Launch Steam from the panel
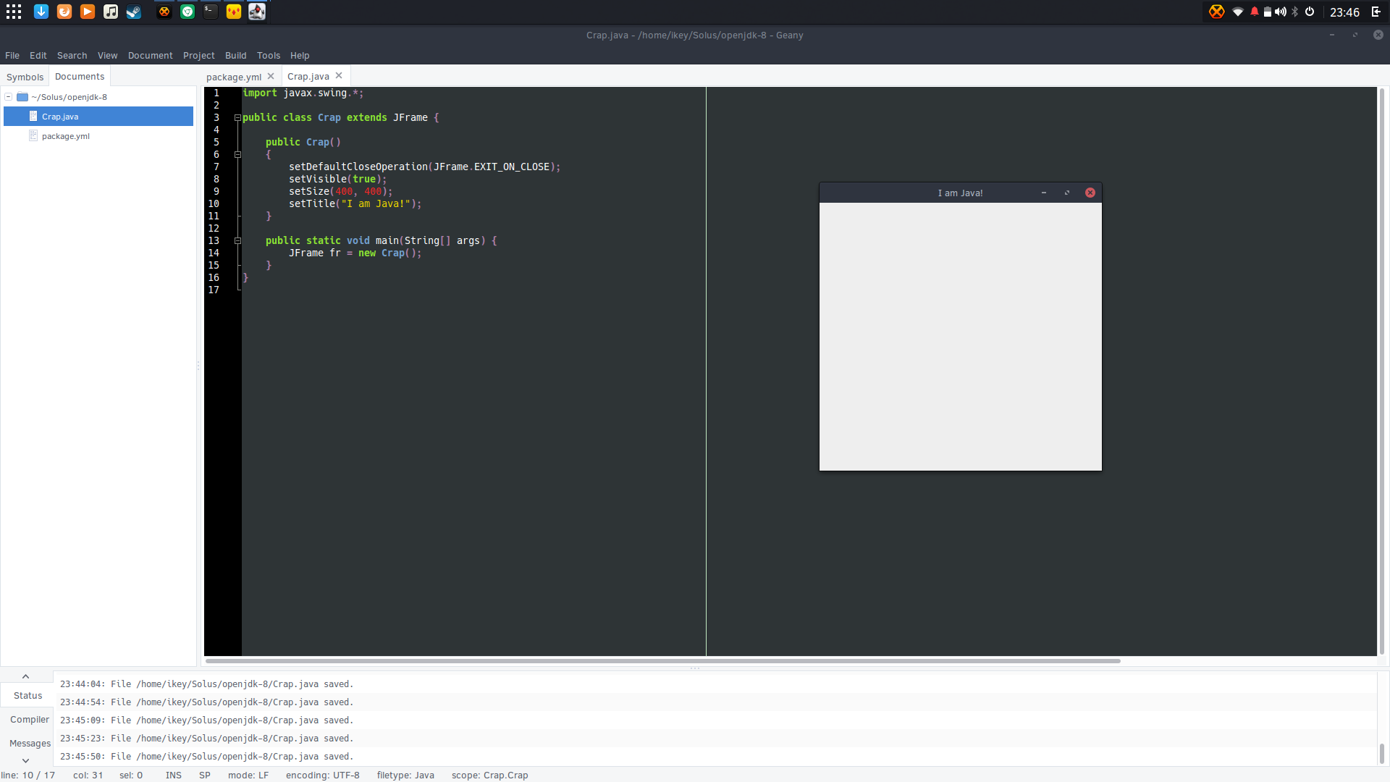The image size is (1390, 782). [134, 12]
